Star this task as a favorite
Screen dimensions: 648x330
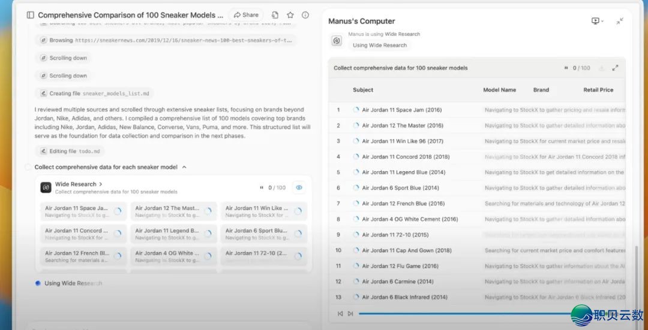tap(290, 15)
